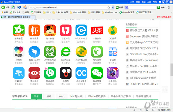
Task: Open the 名片全能王 app icon
Action: point(81,73)
